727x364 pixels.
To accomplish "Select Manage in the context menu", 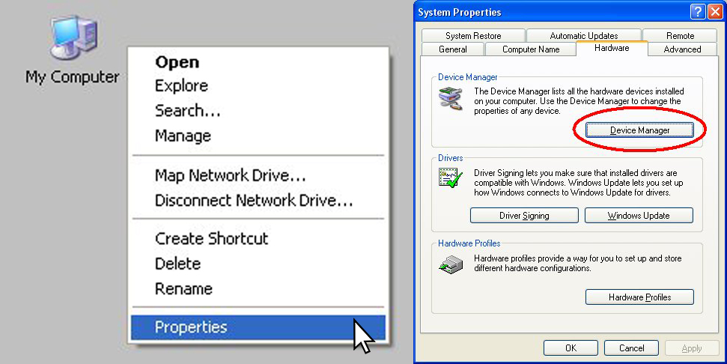I will pos(259,136).
